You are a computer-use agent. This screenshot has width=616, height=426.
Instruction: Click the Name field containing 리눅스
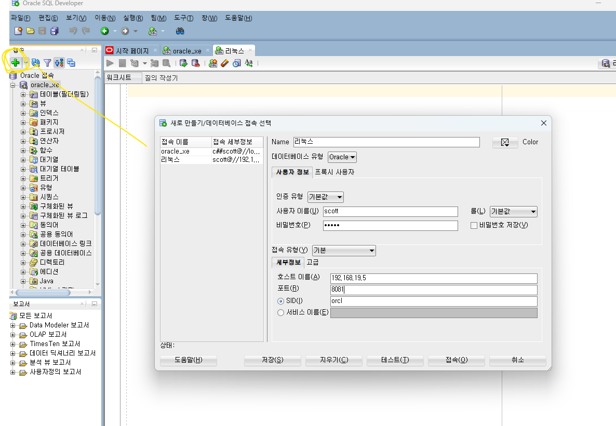[386, 142]
